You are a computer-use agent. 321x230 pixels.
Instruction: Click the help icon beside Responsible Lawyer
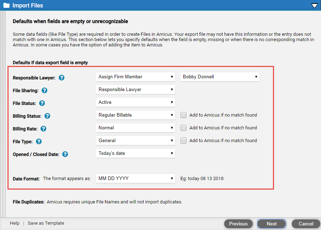62,78
